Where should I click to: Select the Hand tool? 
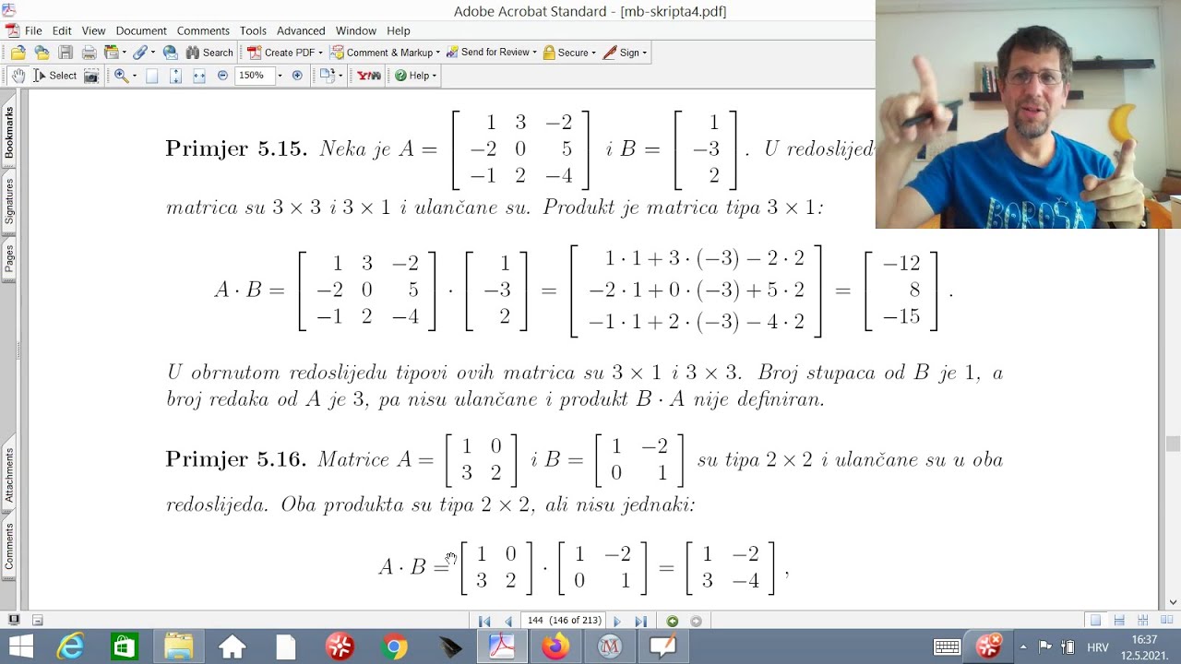(18, 76)
